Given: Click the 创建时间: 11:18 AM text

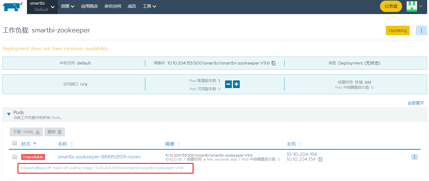Looking at the screenshot, I should pyautogui.click(x=354, y=82).
